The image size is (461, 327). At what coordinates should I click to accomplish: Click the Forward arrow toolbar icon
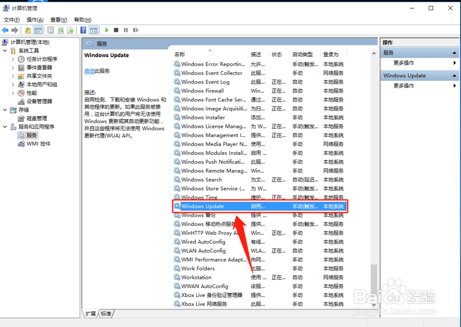15,30
